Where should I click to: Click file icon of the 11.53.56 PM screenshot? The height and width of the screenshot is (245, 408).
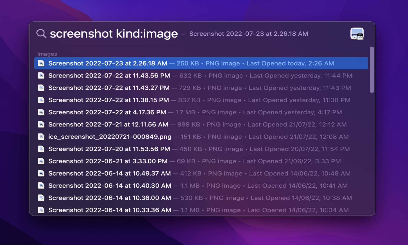pyautogui.click(x=41, y=149)
